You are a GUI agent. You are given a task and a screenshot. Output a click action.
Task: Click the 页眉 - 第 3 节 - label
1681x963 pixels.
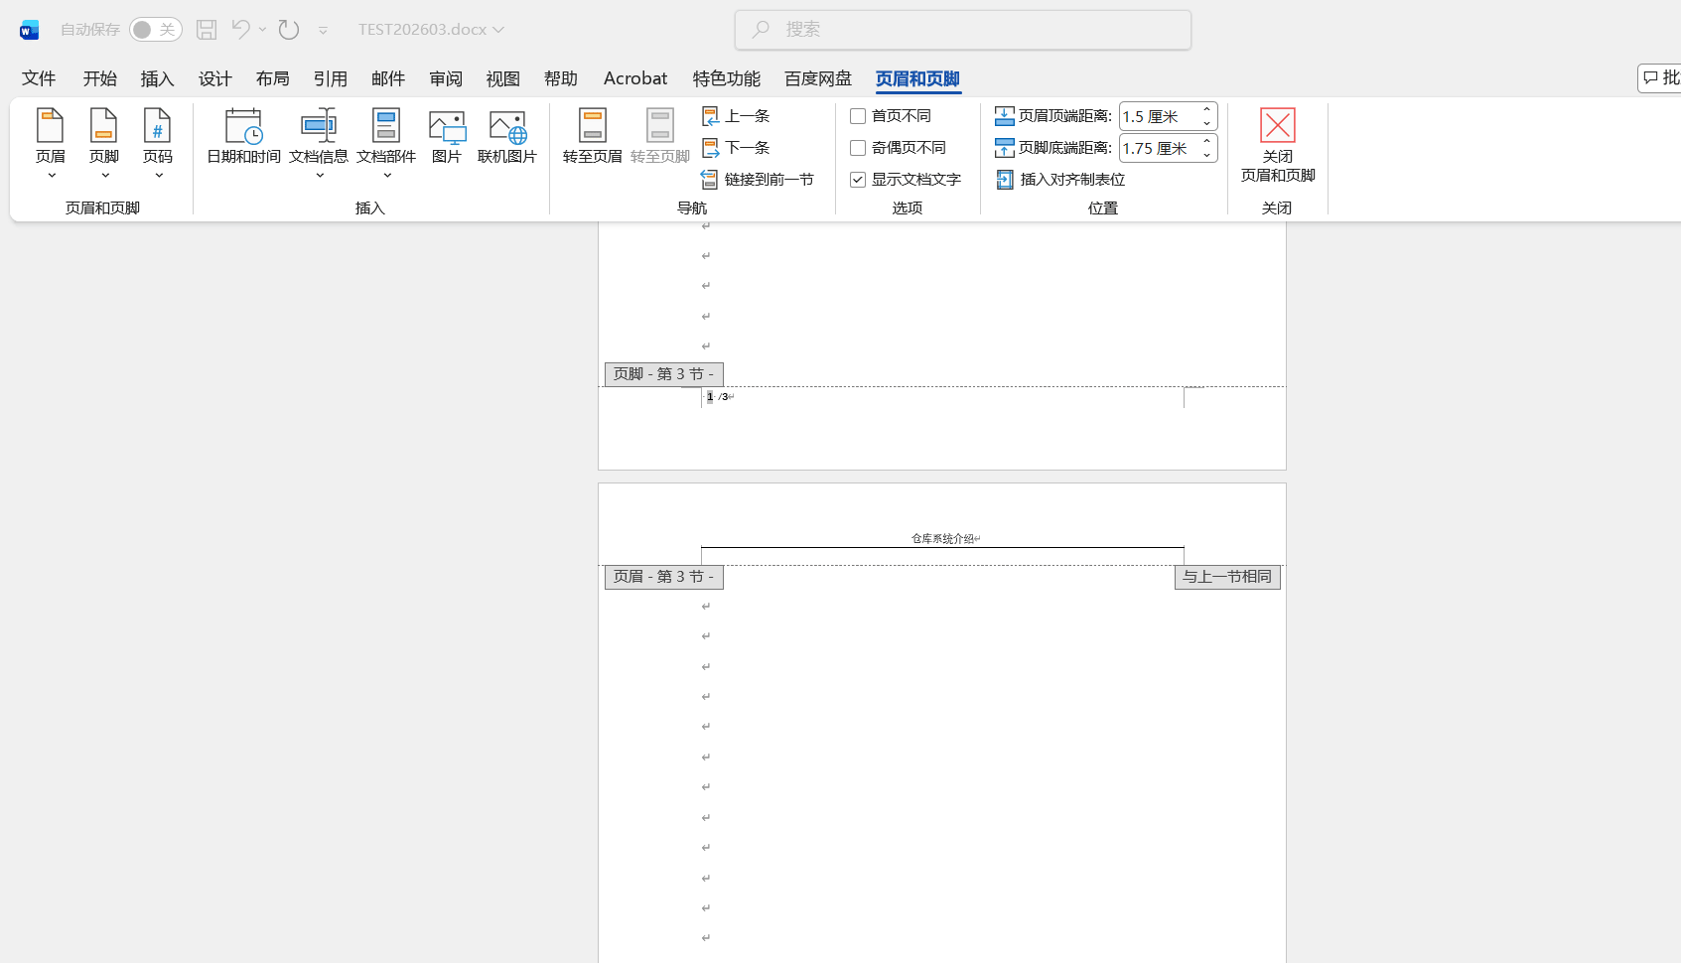tap(663, 577)
